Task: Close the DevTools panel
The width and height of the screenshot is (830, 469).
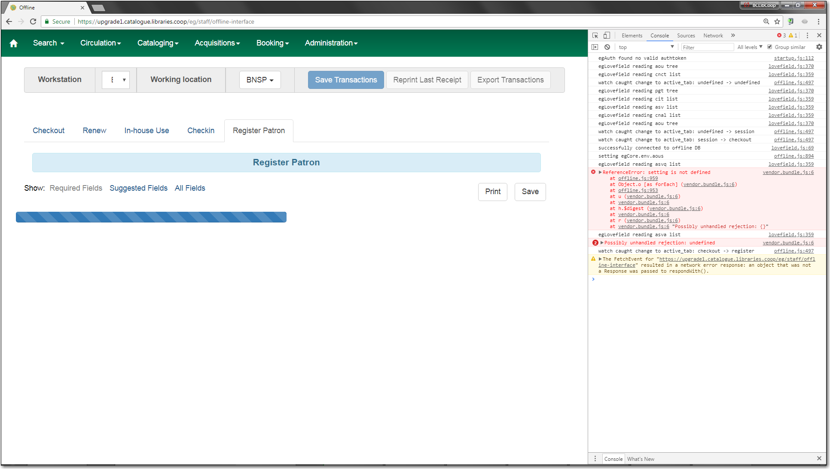Action: point(819,36)
